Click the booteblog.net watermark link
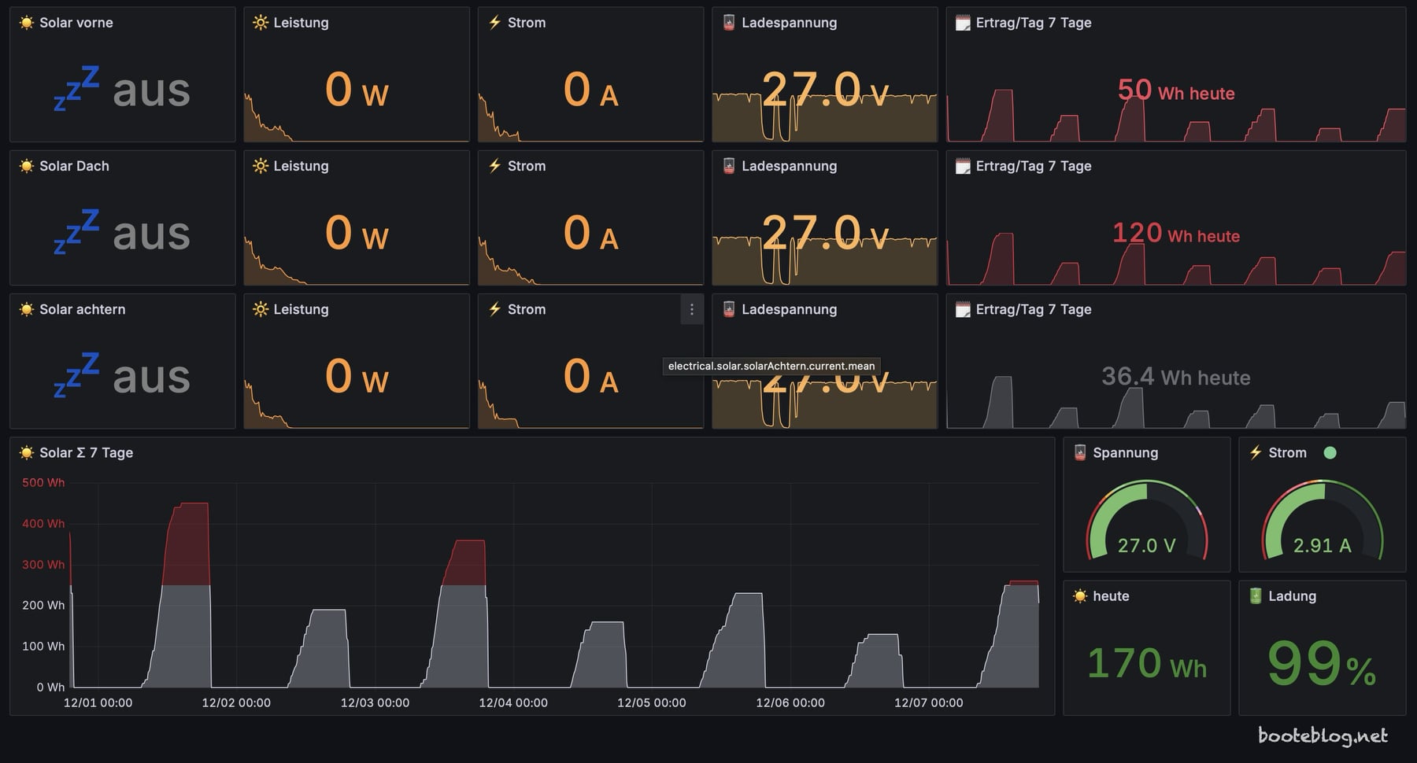 1323,735
